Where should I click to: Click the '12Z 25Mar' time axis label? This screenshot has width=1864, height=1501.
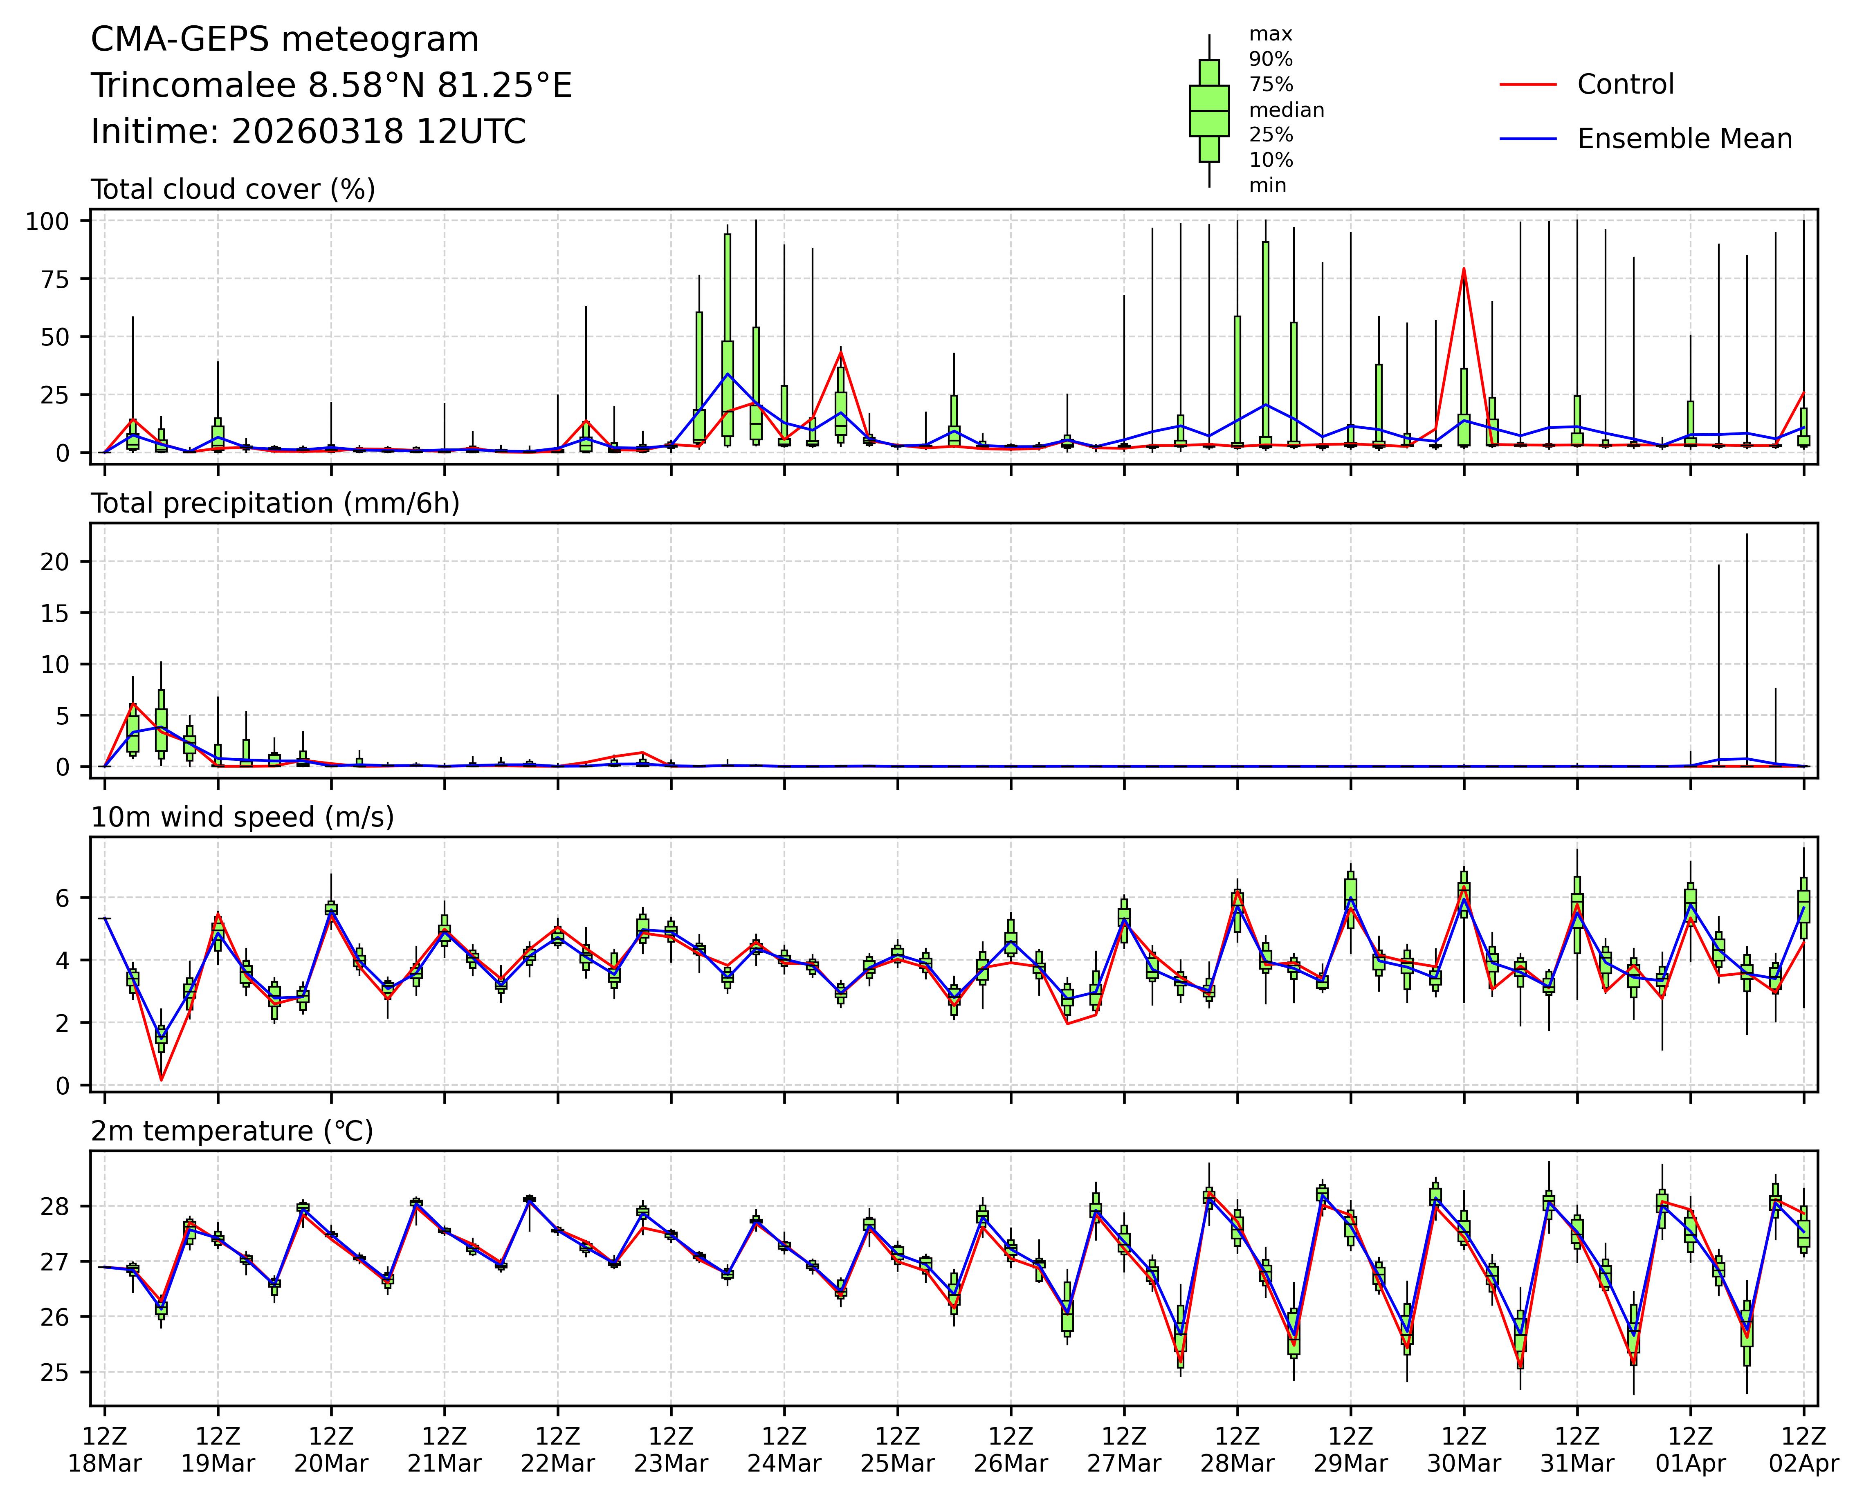point(897,1450)
